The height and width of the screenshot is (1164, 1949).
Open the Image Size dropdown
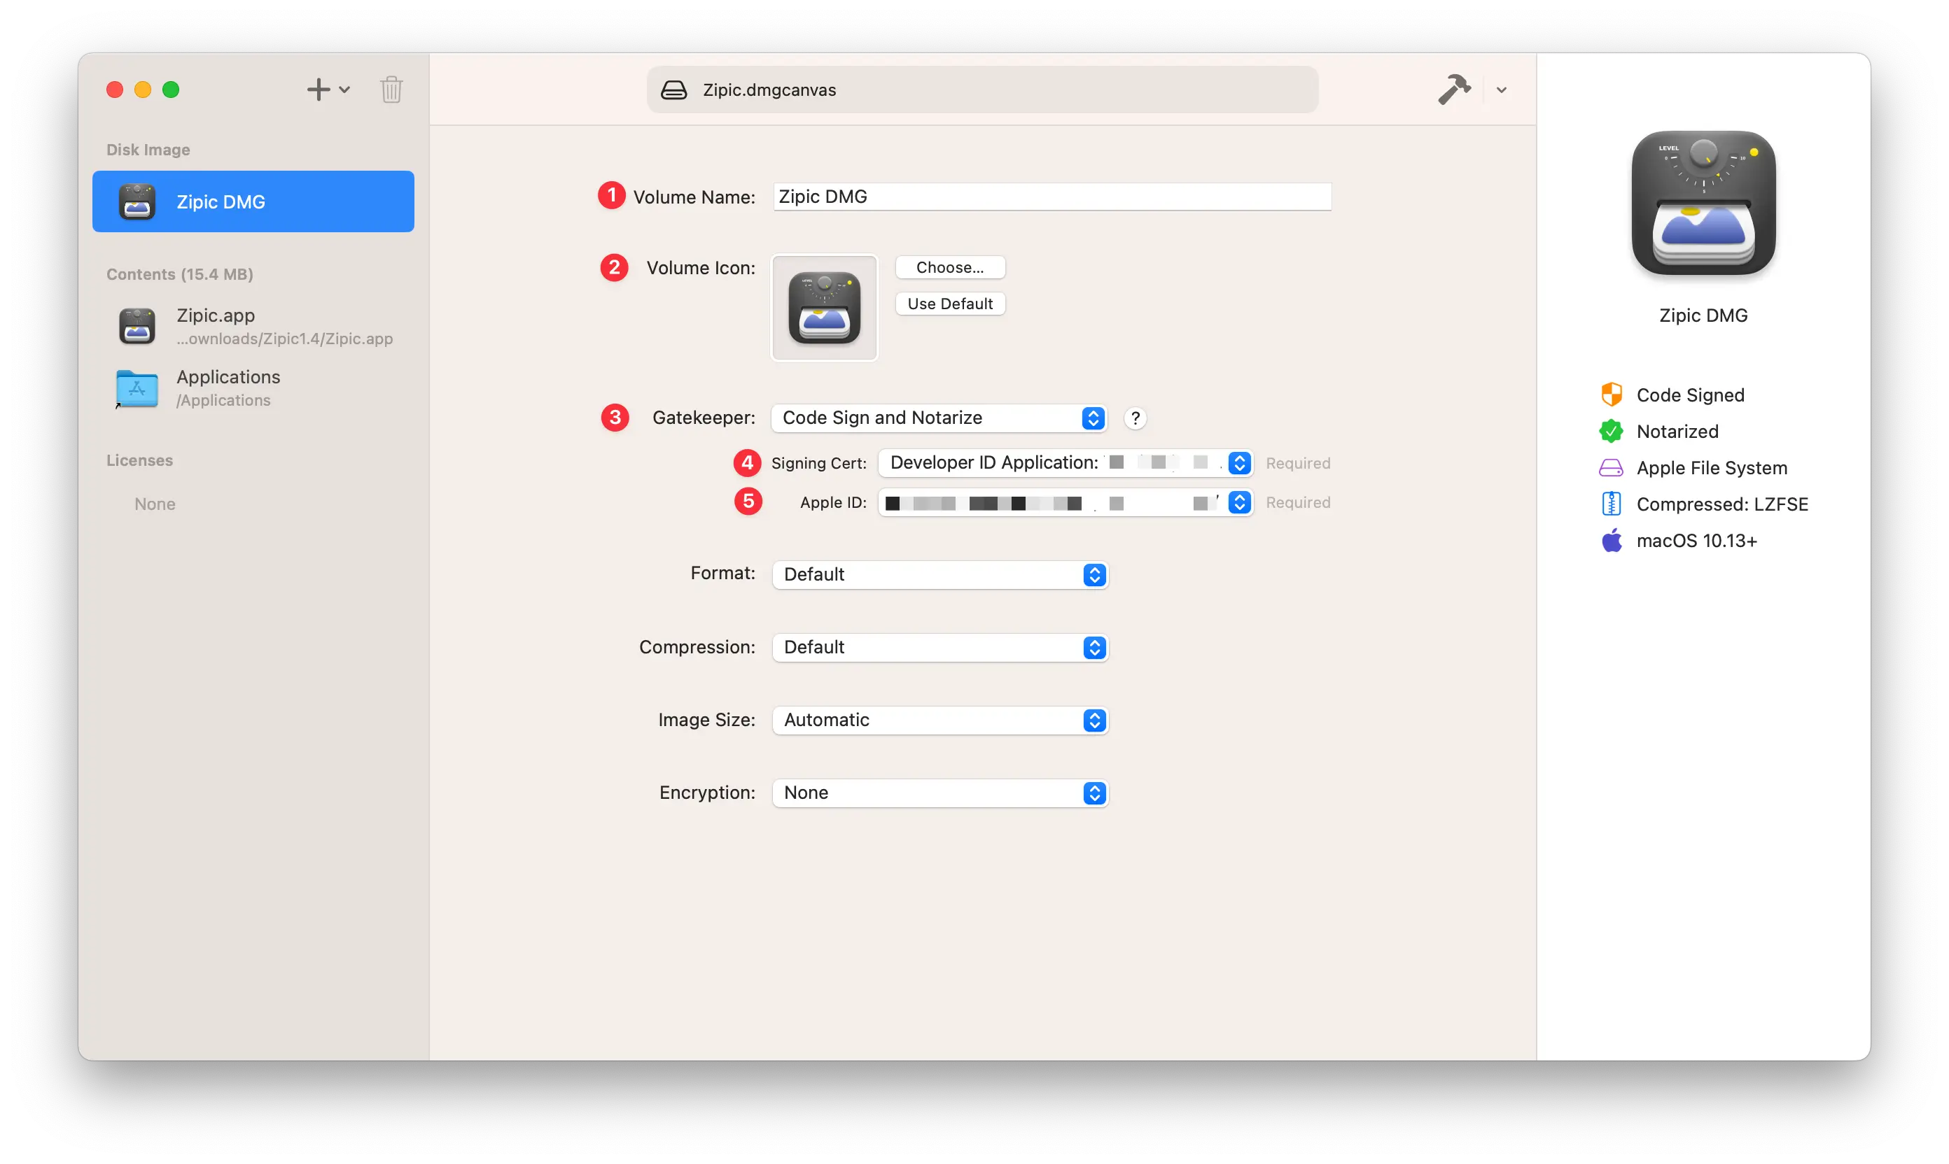(939, 721)
